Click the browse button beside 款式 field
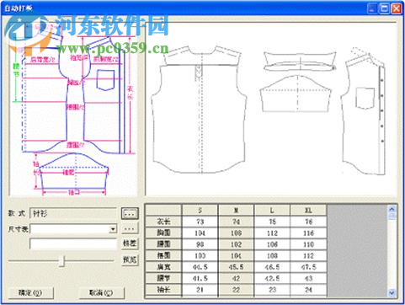The width and height of the screenshot is (405, 305). pos(130,213)
